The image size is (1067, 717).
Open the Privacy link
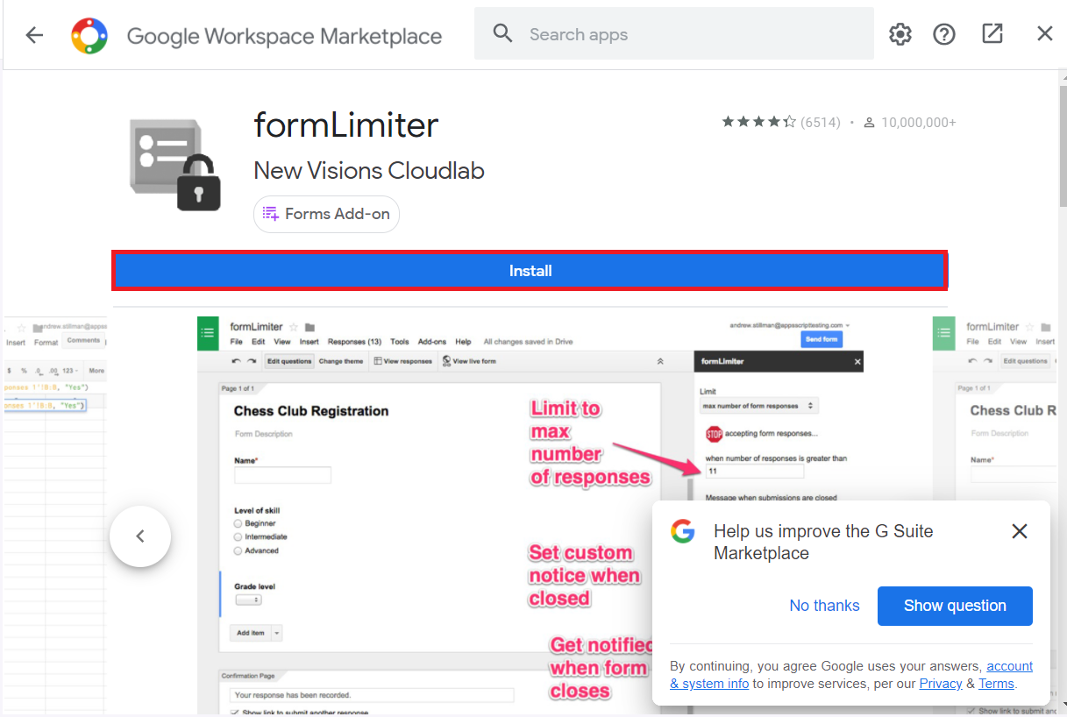940,683
